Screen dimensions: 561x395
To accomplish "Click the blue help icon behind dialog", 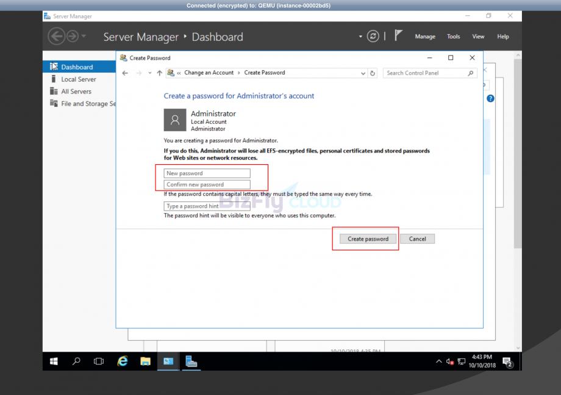I will (490, 98).
